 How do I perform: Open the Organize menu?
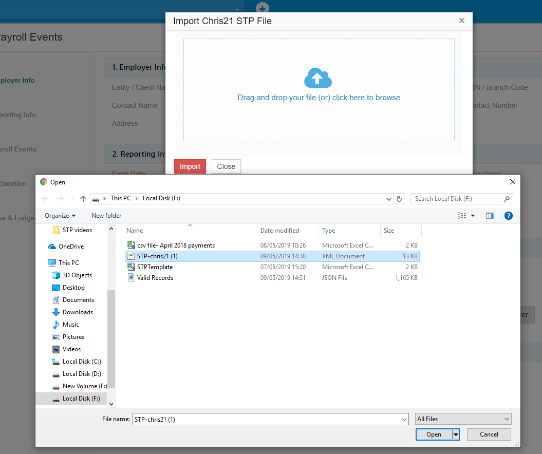click(60, 216)
